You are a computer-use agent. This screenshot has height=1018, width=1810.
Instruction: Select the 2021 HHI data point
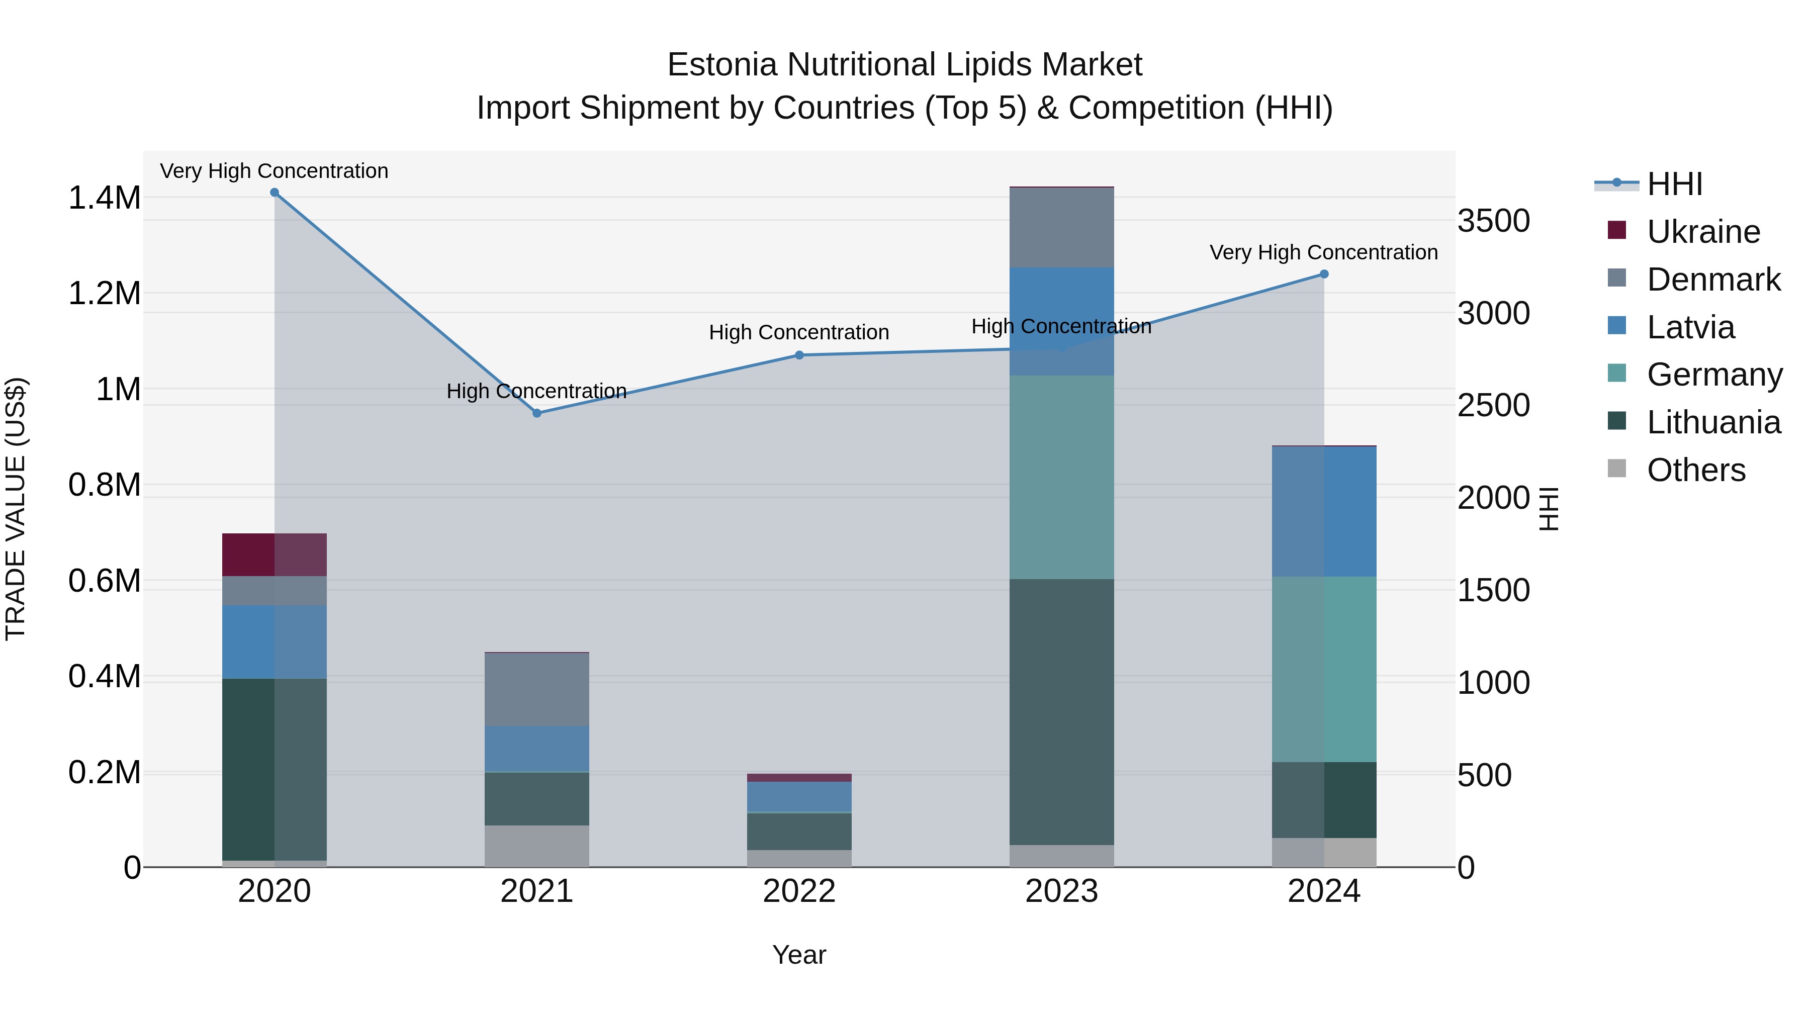(x=537, y=413)
